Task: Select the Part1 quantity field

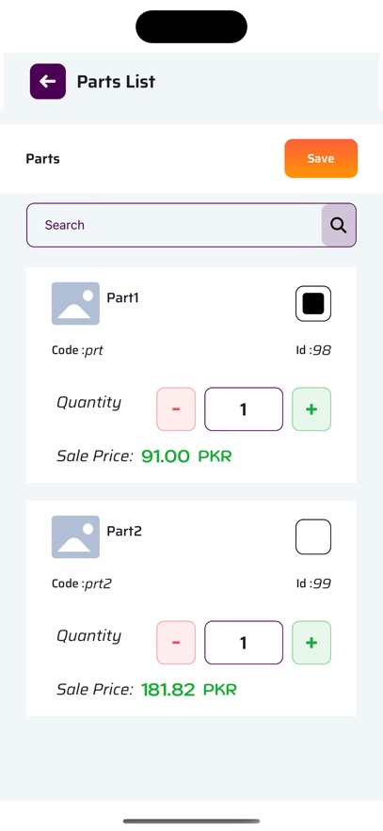Action: [244, 409]
